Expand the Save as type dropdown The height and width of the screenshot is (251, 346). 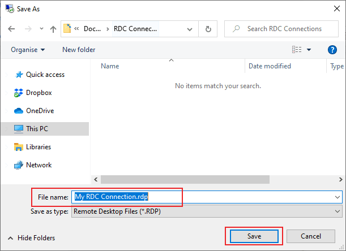pos(338,211)
